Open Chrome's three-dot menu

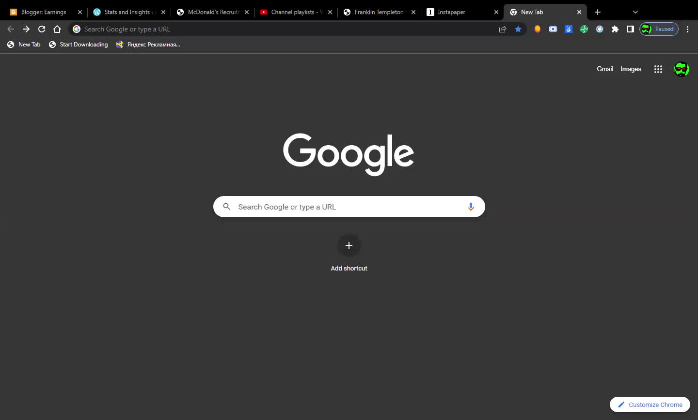687,29
